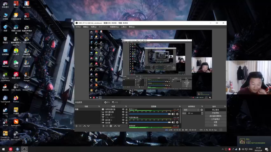The width and height of the screenshot is (271, 152).
Task: Click the 退出 exit button in 控件 panel
Action: 215,125
